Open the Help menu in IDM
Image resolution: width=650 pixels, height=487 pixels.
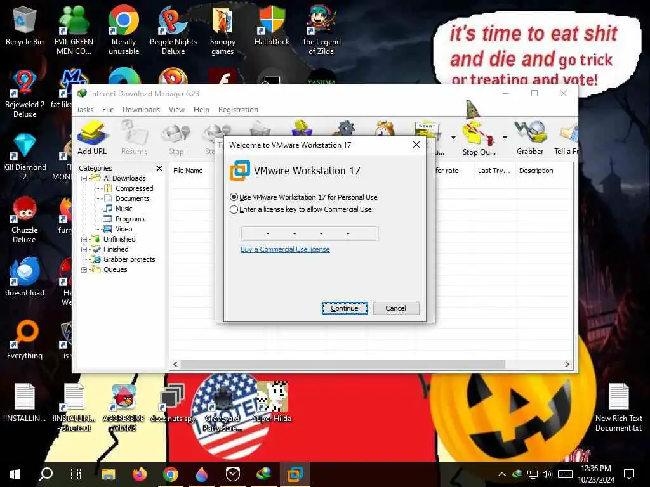point(201,110)
